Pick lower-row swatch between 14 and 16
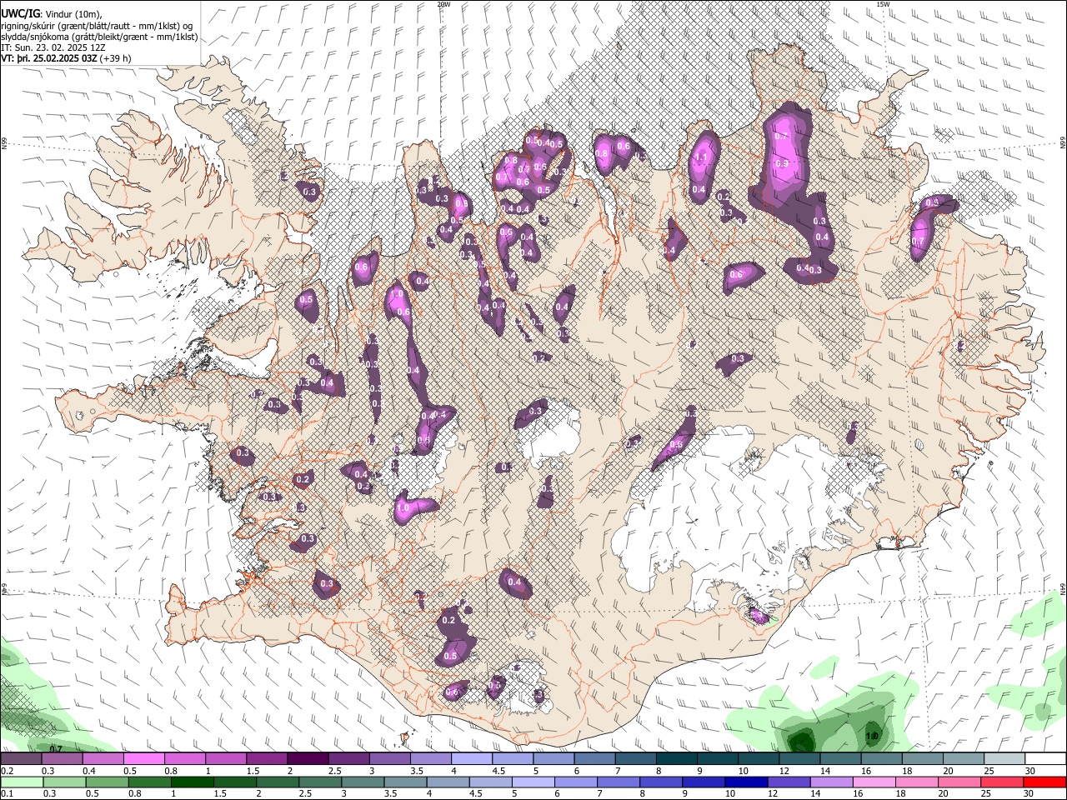 coord(831,782)
